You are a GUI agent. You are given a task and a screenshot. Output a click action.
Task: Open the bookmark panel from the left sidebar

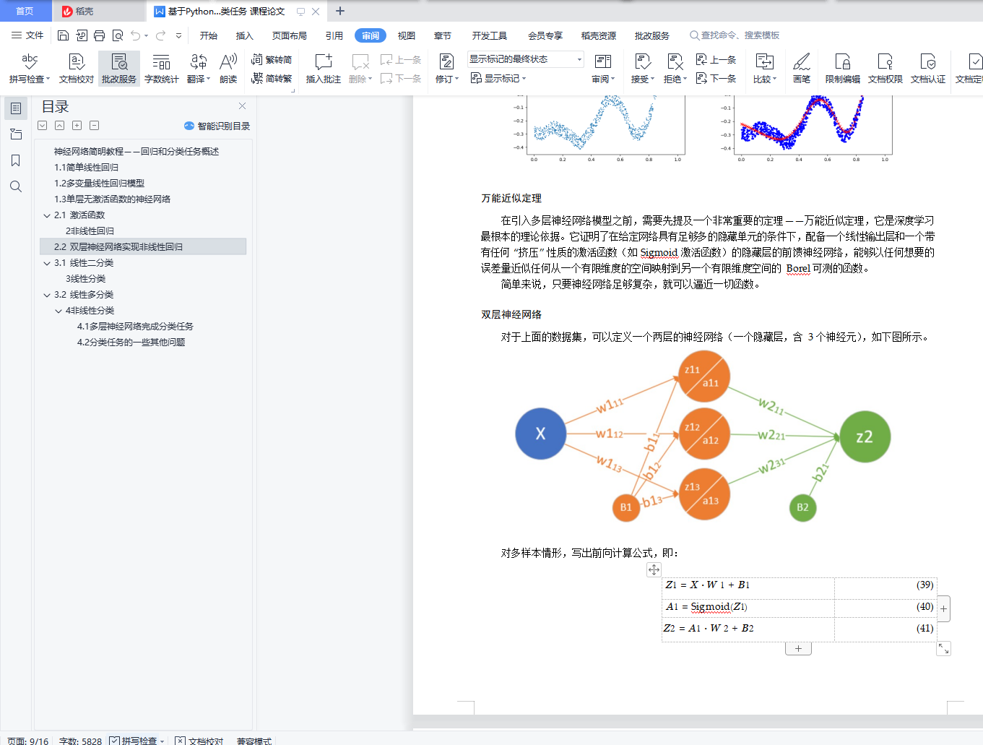[16, 160]
